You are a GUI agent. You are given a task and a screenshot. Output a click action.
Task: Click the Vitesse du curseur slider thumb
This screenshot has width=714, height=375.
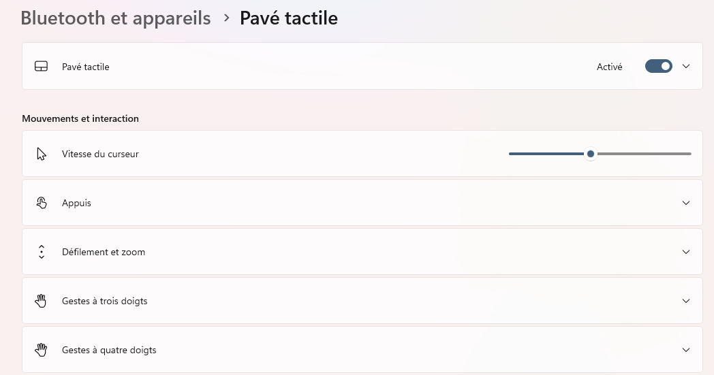591,154
